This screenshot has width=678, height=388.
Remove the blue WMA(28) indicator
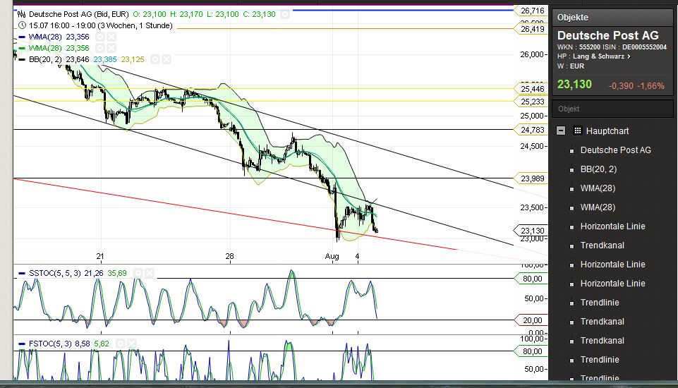click(x=111, y=37)
